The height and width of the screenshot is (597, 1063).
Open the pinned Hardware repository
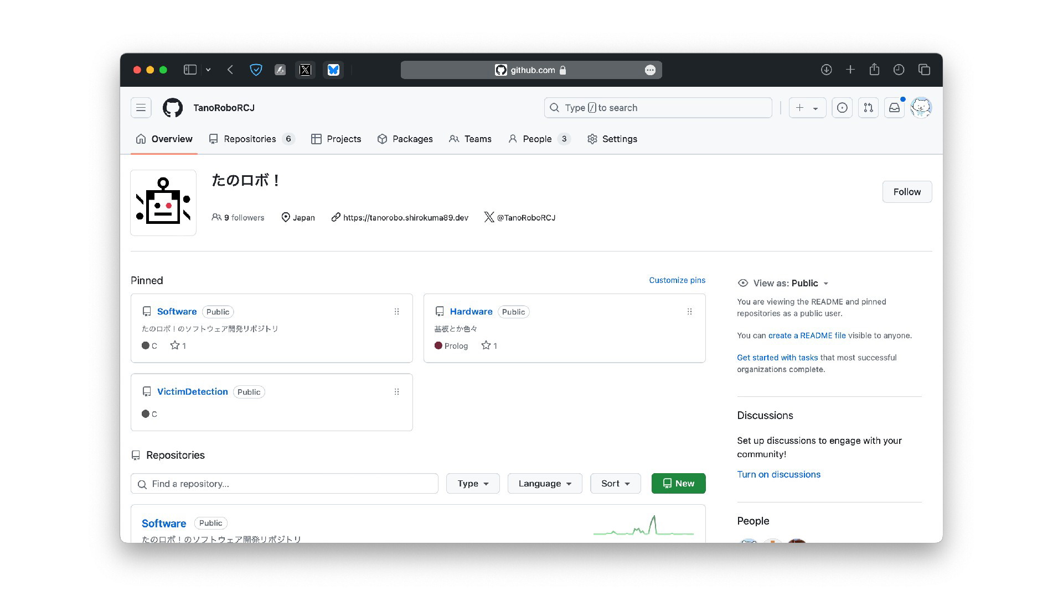pyautogui.click(x=471, y=312)
